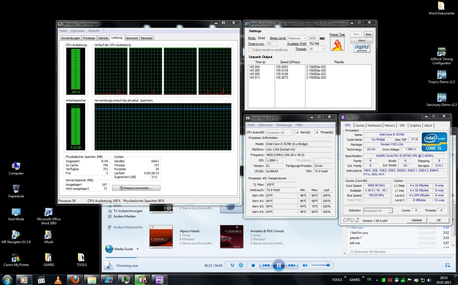Image resolution: width=458 pixels, height=285 pixels.
Task: Pause playback in Media Player
Action: click(x=279, y=265)
